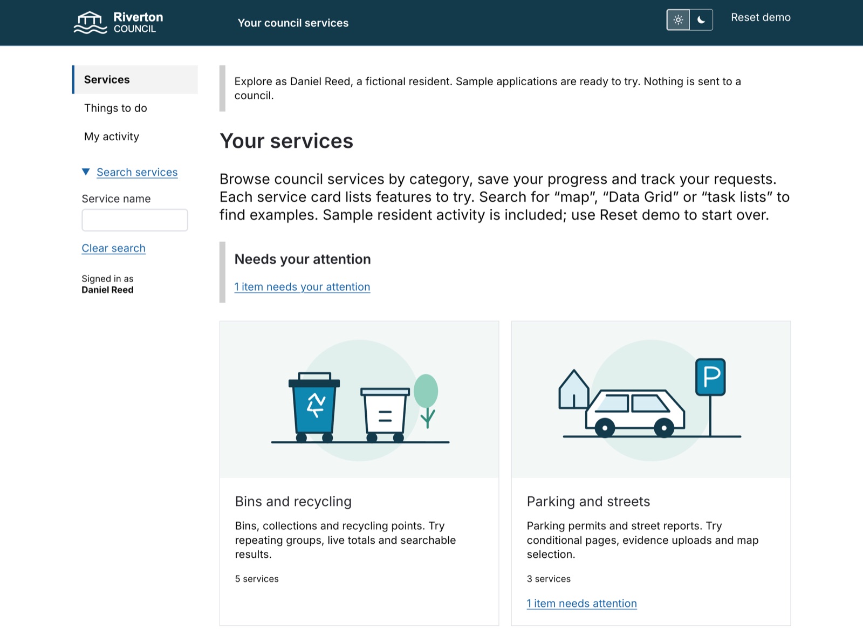Viewport: 863px width, 629px height.
Task: Click the 3 services count text
Action: [549, 579]
